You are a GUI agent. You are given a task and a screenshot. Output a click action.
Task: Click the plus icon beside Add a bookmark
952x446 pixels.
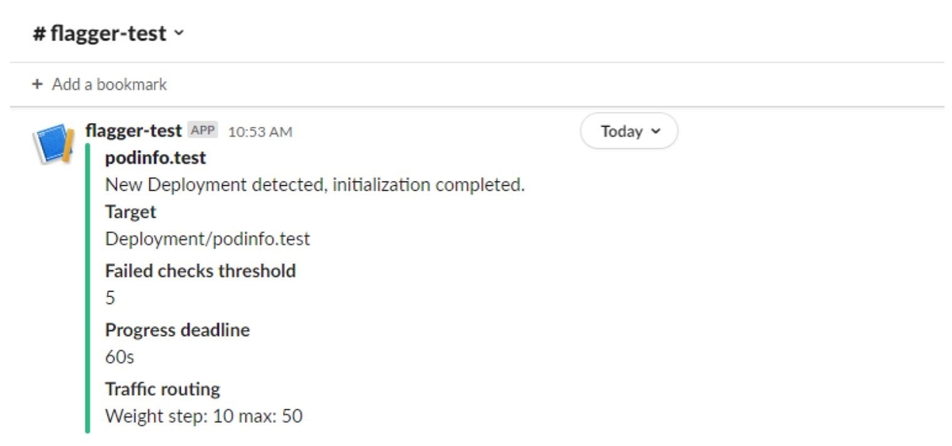[x=37, y=84]
